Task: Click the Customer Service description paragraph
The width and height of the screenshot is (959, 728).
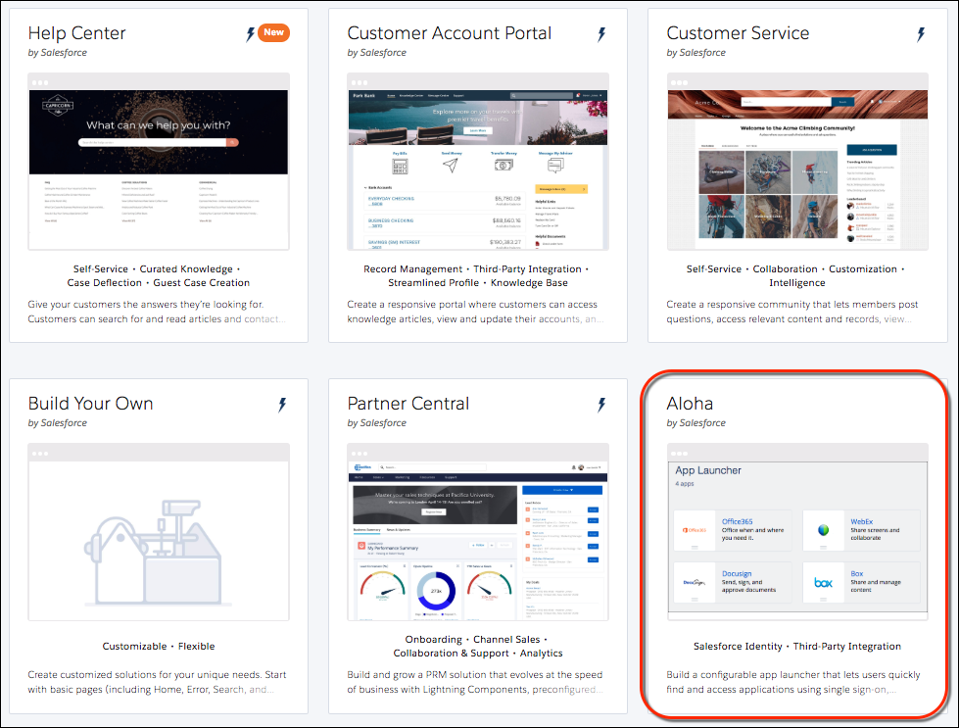Action: pos(792,312)
